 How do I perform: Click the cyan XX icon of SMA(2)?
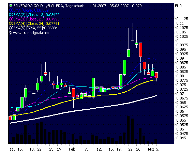point(11,15)
